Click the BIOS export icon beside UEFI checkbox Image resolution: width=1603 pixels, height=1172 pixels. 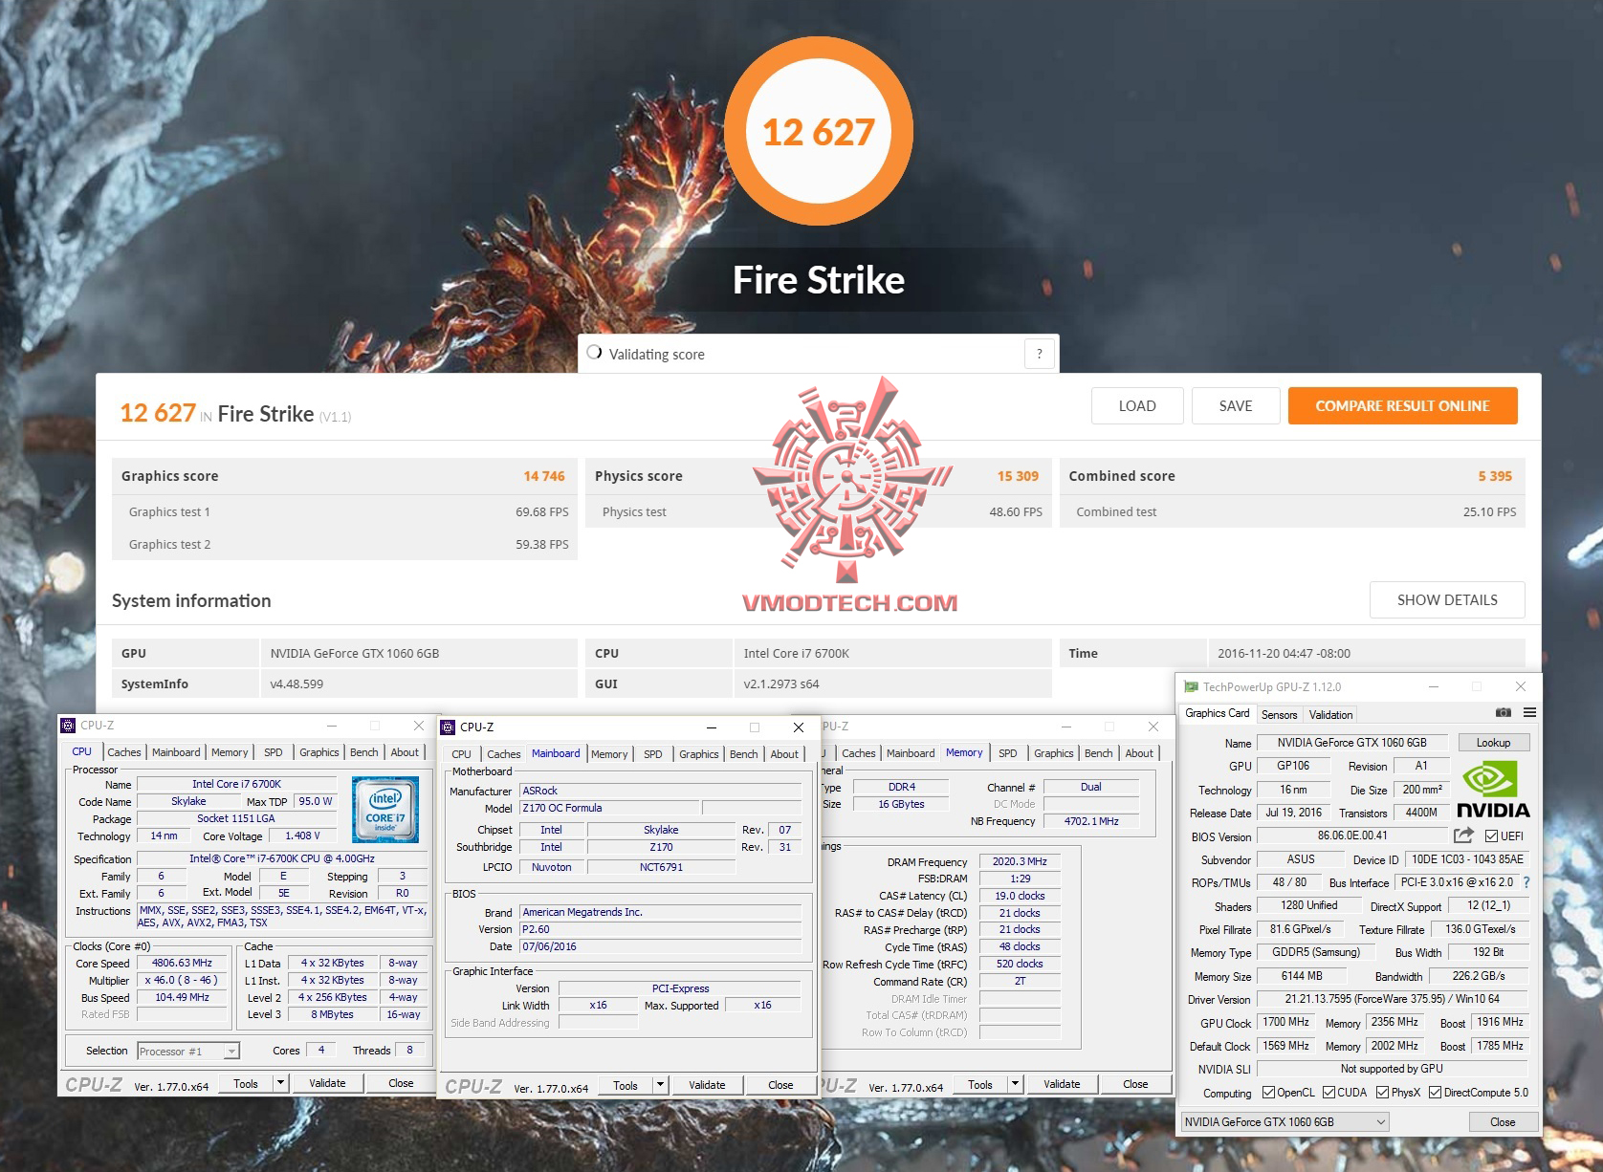tap(1463, 836)
